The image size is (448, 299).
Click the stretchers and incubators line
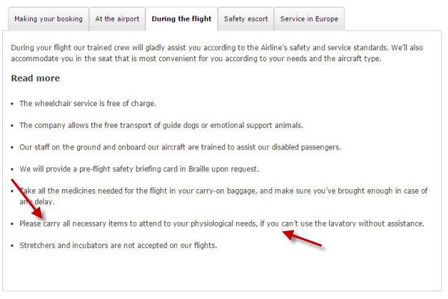pyautogui.click(x=118, y=245)
